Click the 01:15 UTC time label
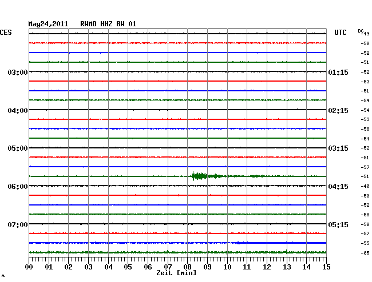The height and width of the screenshot is (282, 372). 338,72
